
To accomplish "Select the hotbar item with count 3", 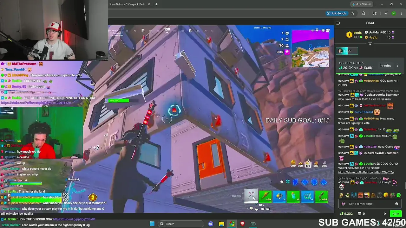I will point(279,196).
